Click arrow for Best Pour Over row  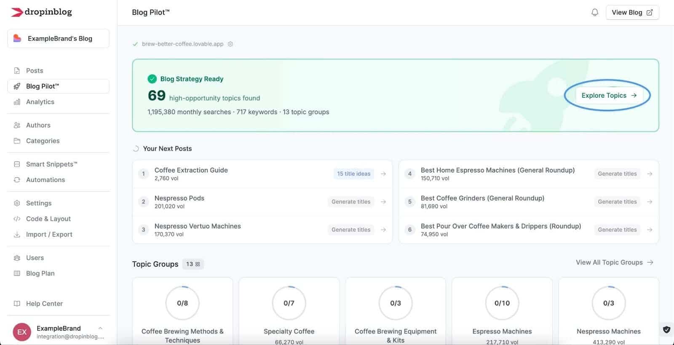point(650,230)
